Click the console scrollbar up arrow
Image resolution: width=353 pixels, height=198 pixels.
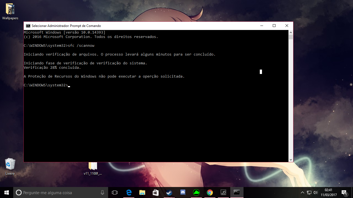[291, 32]
